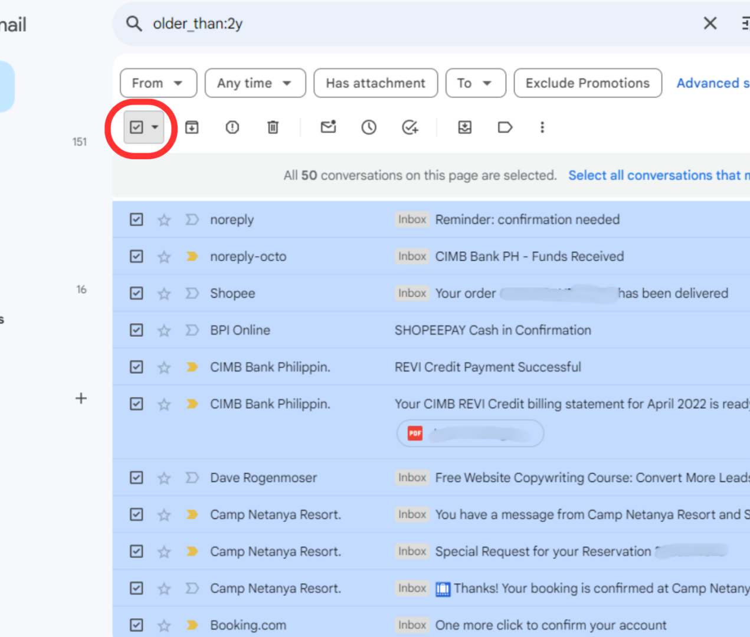This screenshot has width=750, height=637.
Task: Open the Any time filter dropdown
Action: pyautogui.click(x=255, y=83)
